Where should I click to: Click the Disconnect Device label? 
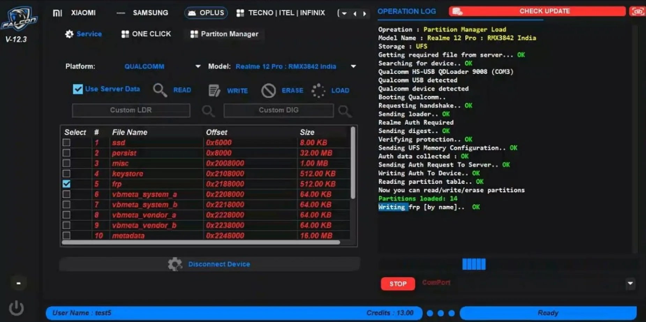(x=219, y=264)
